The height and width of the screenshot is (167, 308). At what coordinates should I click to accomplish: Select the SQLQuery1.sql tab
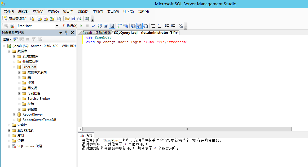pos(146,33)
